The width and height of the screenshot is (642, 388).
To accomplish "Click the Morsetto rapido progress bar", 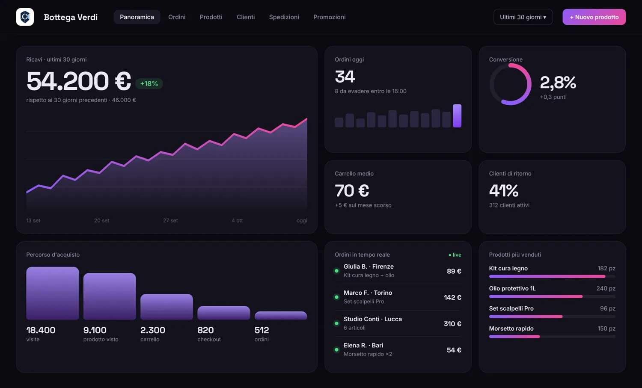I will [552, 337].
